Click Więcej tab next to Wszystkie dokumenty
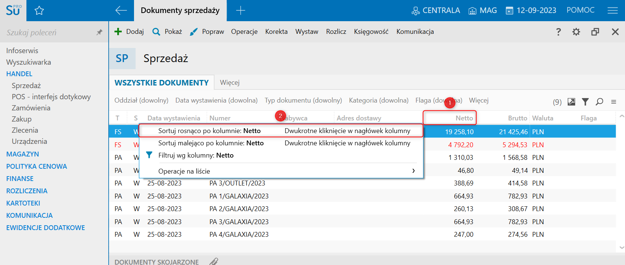625x265 pixels. pos(230,83)
